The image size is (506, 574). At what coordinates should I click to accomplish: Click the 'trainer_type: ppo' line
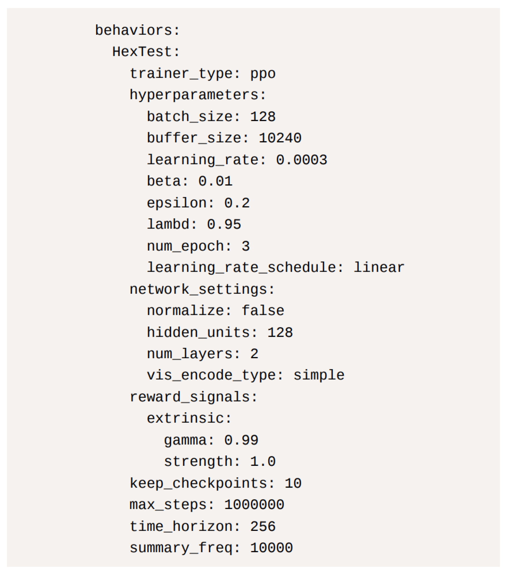click(202, 74)
